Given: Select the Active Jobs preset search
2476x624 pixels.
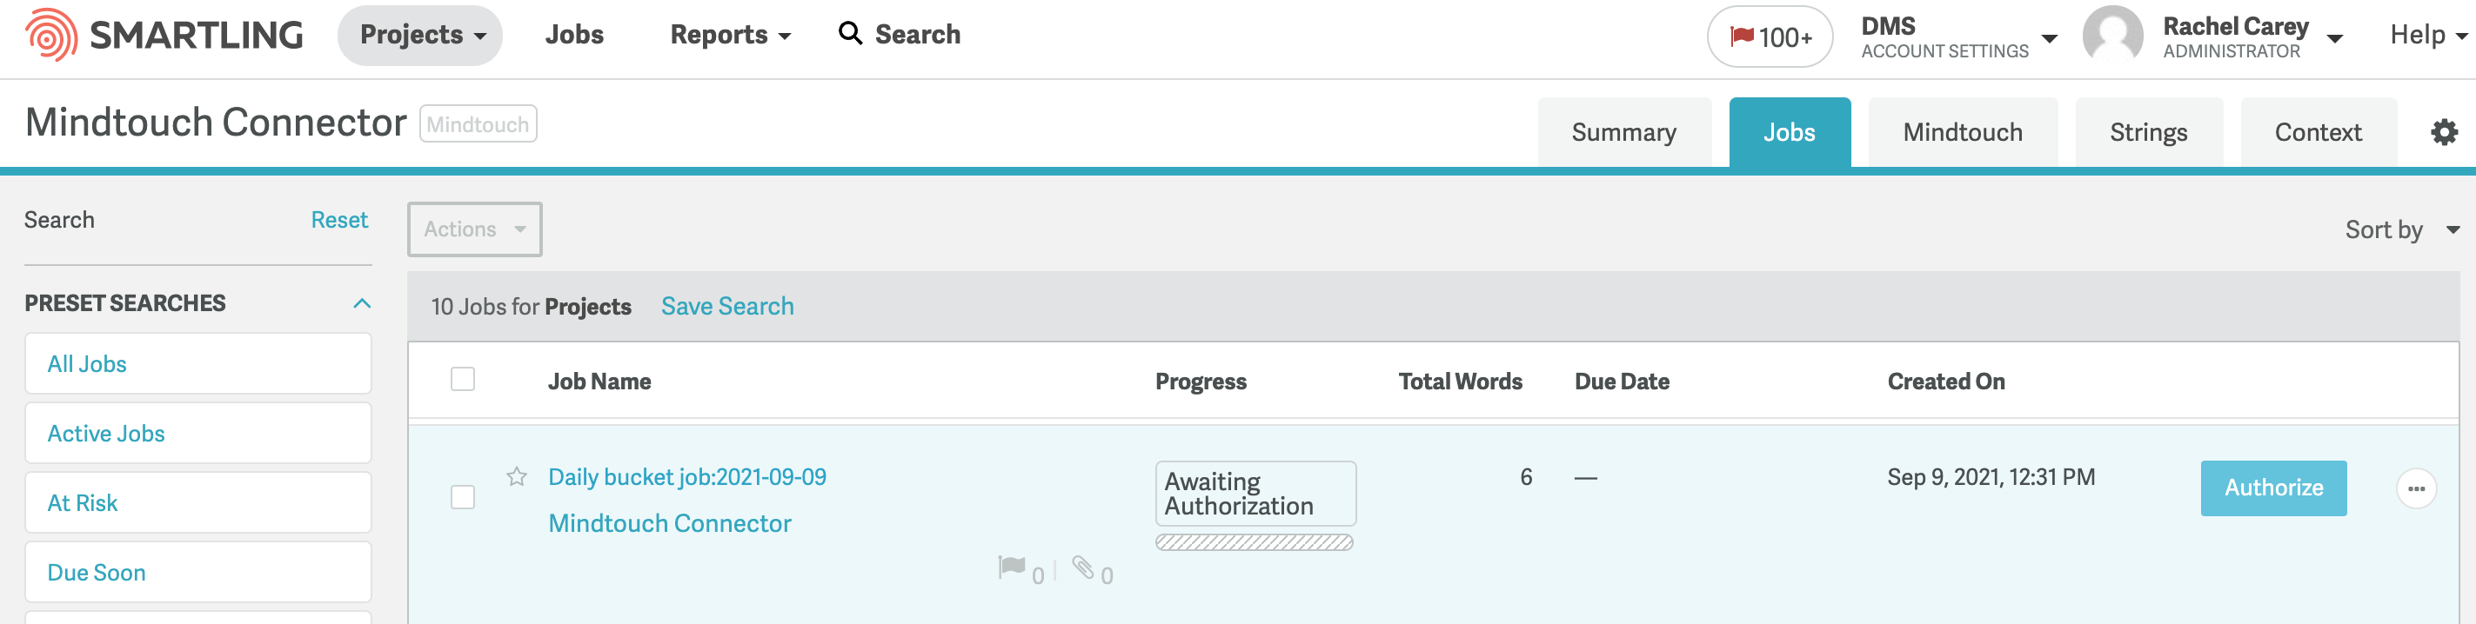Looking at the screenshot, I should 198,433.
